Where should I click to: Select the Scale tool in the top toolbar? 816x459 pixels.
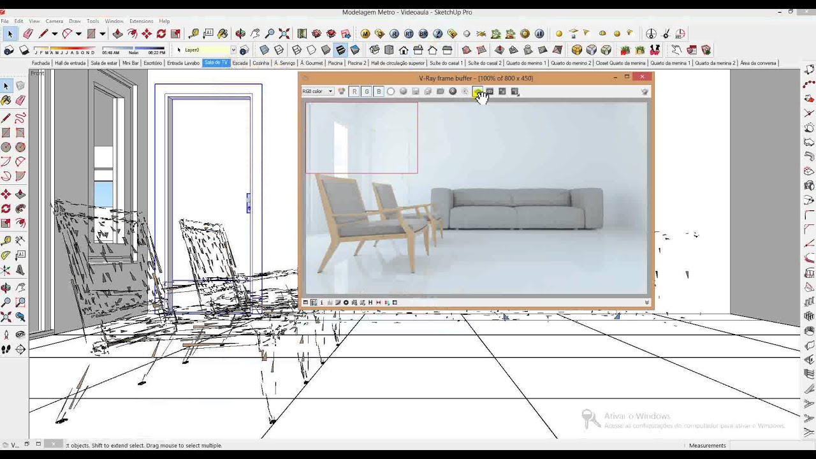pyautogui.click(x=175, y=34)
